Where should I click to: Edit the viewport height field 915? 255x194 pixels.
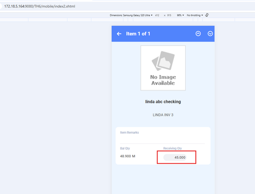pos(169,15)
